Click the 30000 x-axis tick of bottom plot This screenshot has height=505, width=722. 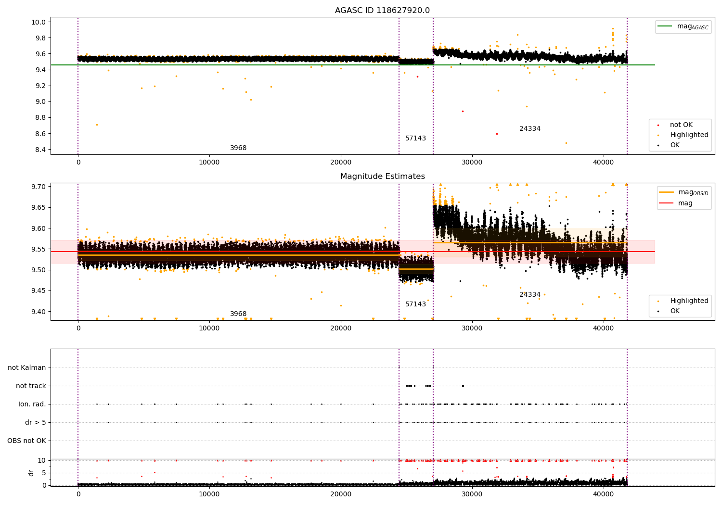[x=472, y=493]
